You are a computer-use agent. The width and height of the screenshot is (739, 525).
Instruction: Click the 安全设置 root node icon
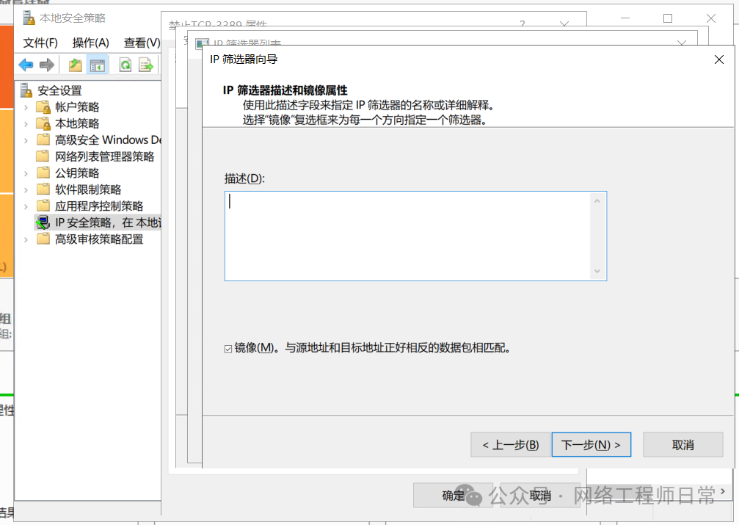click(27, 90)
